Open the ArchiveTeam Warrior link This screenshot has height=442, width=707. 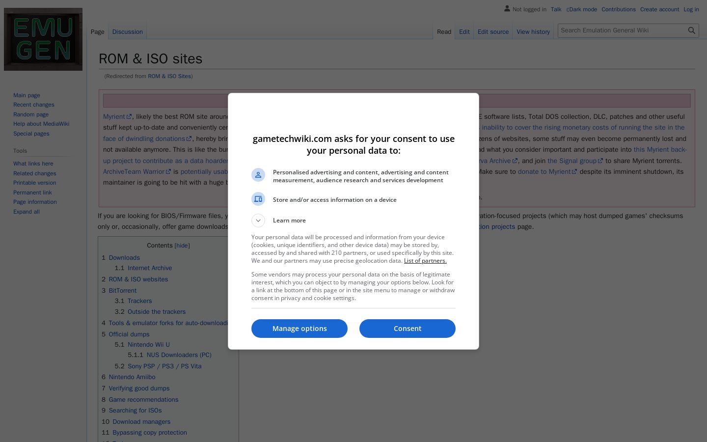[137, 171]
